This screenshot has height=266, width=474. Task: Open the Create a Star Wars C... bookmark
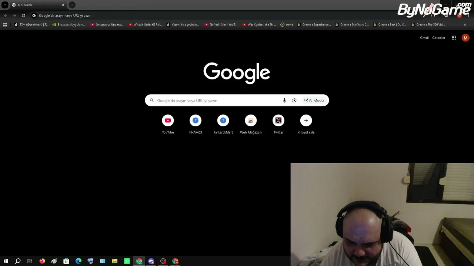[352, 25]
